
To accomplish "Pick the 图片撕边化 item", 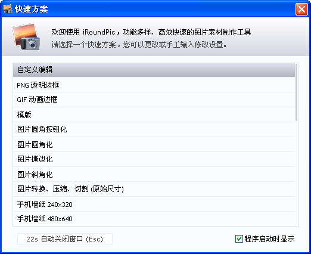I will click(x=154, y=159).
